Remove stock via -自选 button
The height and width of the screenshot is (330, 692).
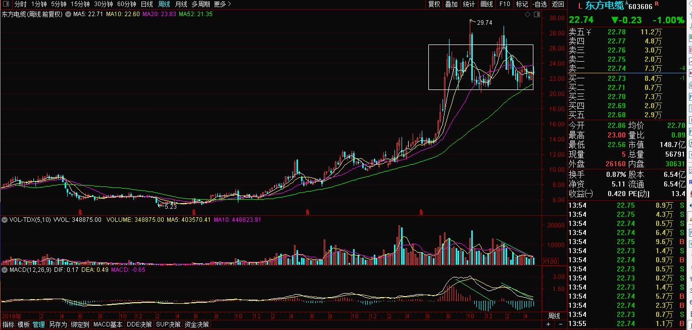pyautogui.click(x=539, y=4)
